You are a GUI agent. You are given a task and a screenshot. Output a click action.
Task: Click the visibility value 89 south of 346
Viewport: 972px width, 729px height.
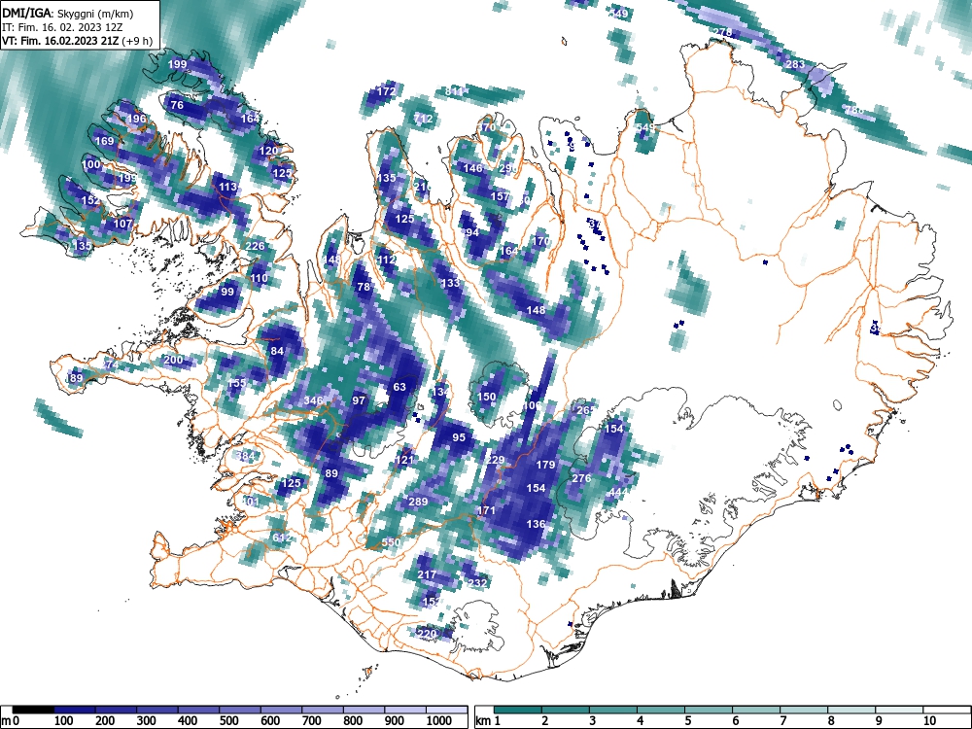[x=331, y=473]
